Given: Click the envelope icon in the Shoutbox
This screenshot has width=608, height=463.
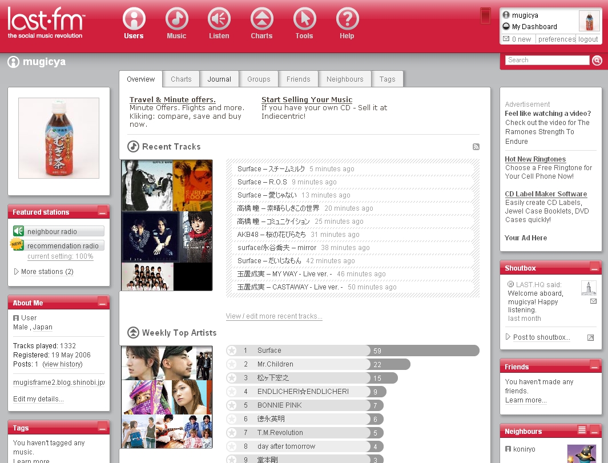Looking at the screenshot, I should click(593, 301).
